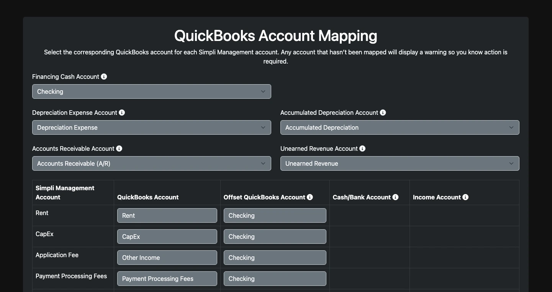
Task: Click the Income Account column info icon
Action: (465, 197)
